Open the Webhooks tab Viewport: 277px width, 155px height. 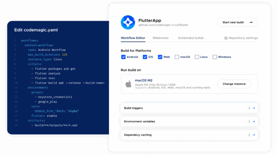pos(161,38)
